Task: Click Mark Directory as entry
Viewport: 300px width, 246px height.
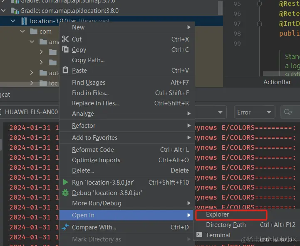Action: tap(127, 239)
